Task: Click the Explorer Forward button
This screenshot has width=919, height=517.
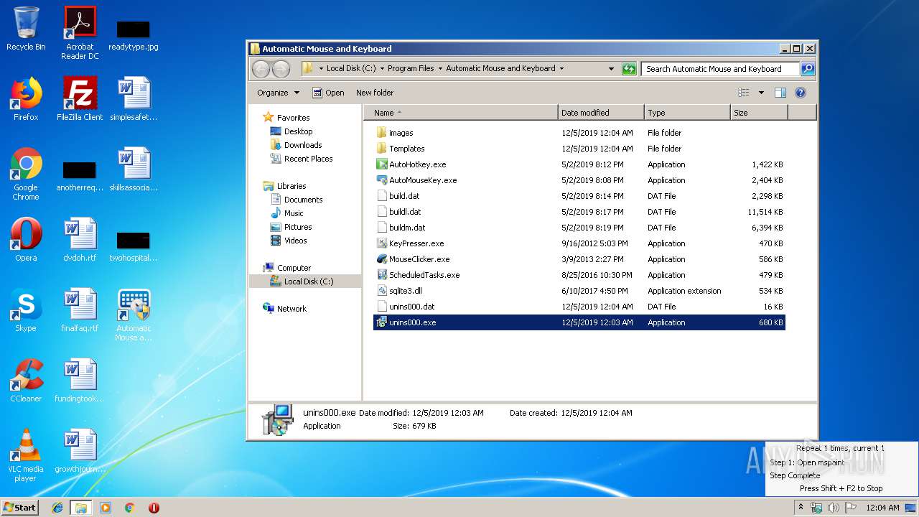Action: coord(281,69)
